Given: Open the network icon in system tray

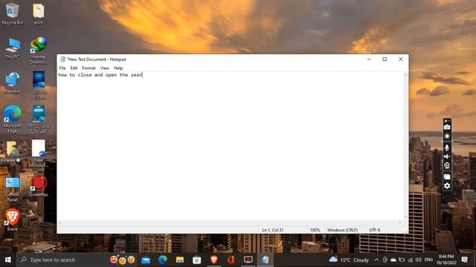Looking at the screenshot, I should tap(411, 260).
